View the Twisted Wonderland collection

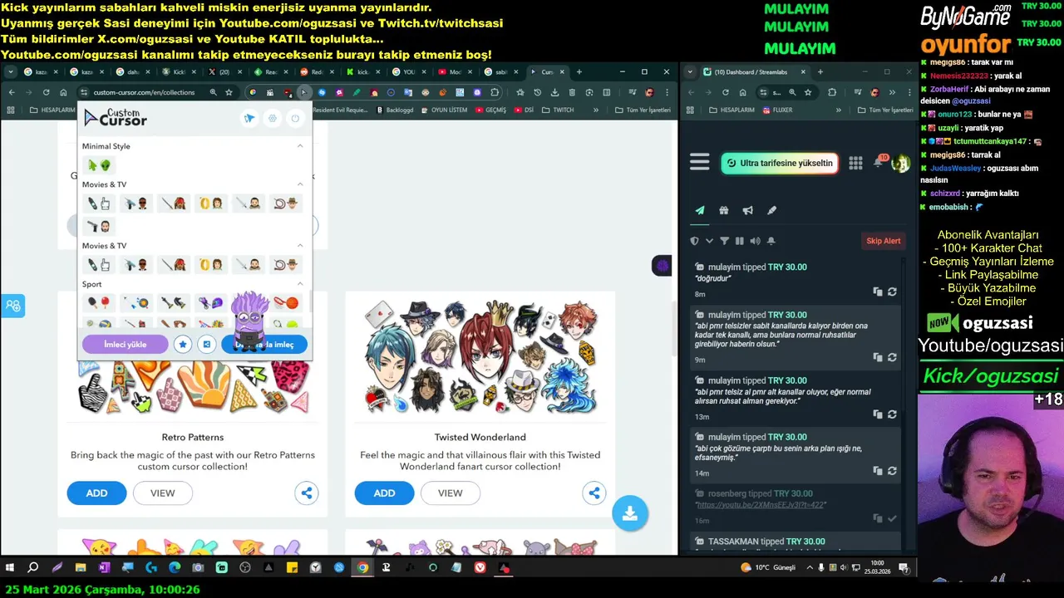click(450, 493)
